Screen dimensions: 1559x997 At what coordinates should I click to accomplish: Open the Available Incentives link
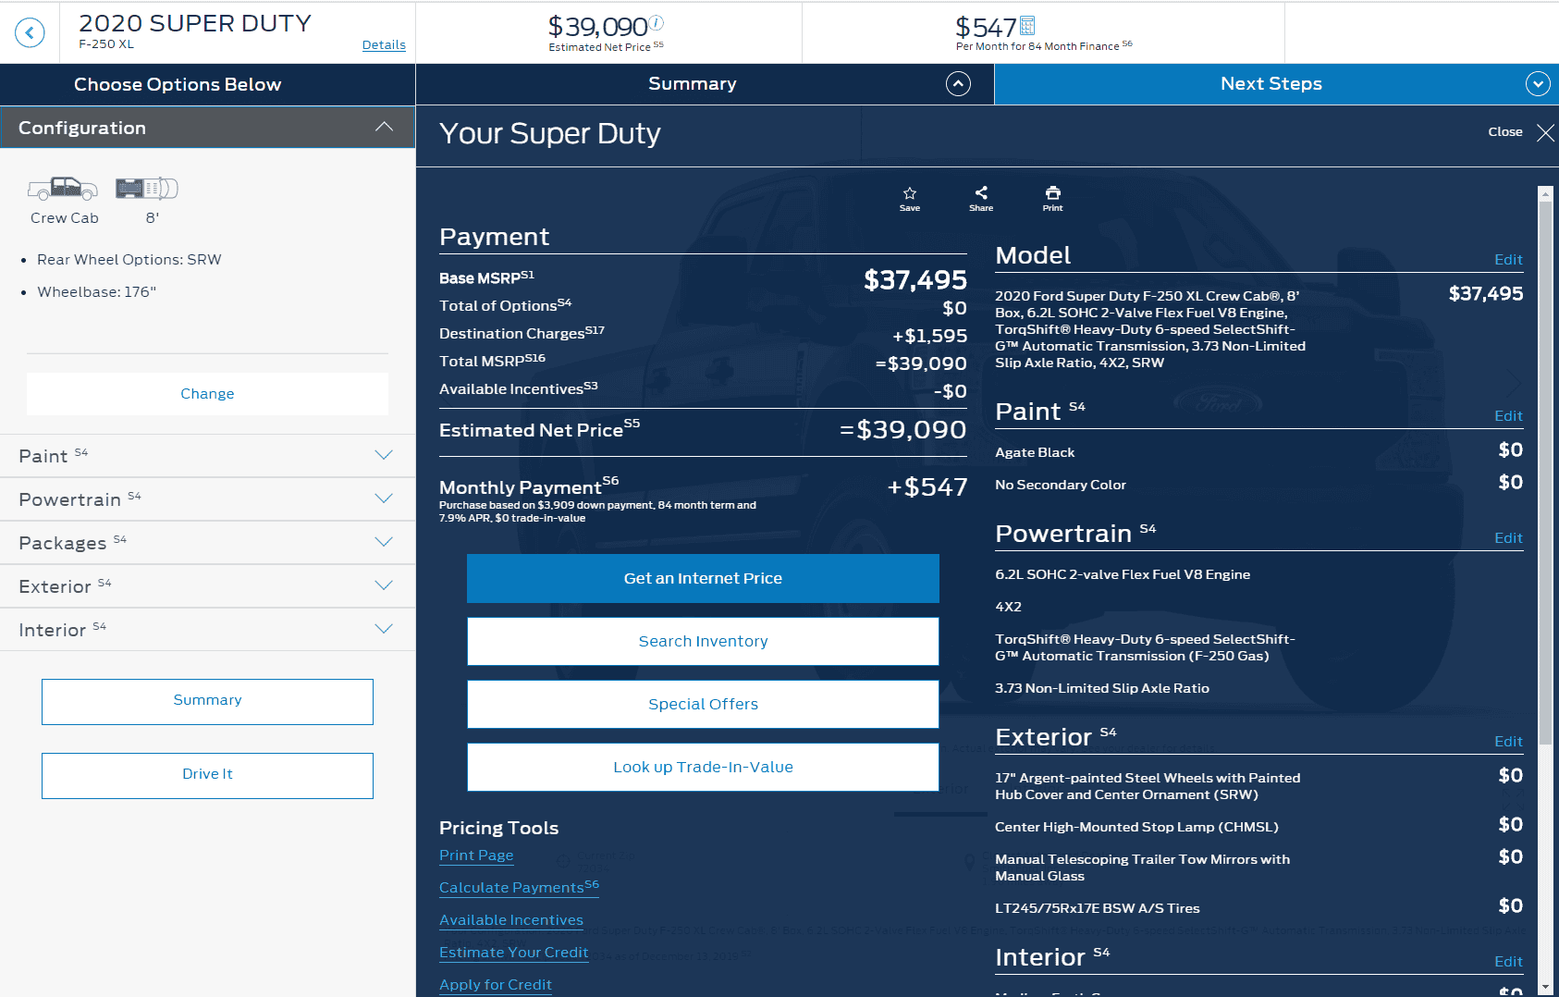coord(511,919)
